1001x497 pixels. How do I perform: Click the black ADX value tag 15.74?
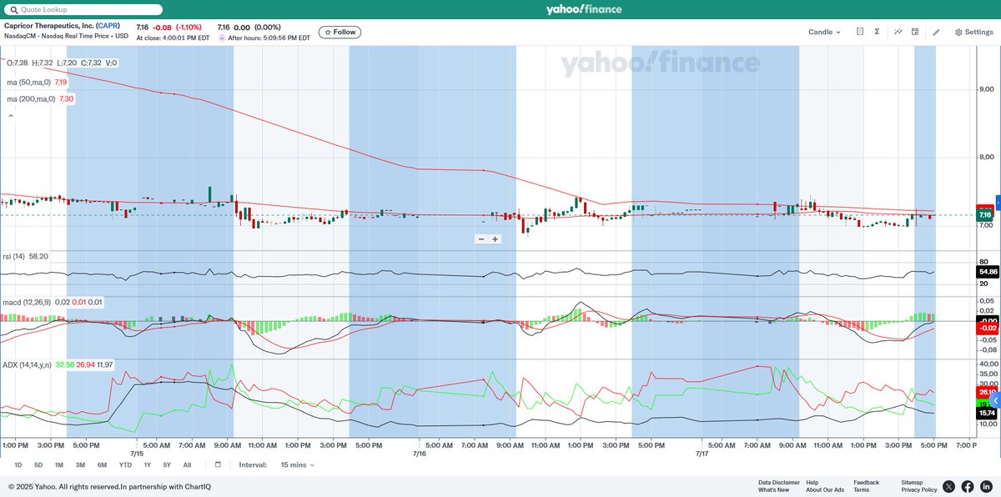987,413
